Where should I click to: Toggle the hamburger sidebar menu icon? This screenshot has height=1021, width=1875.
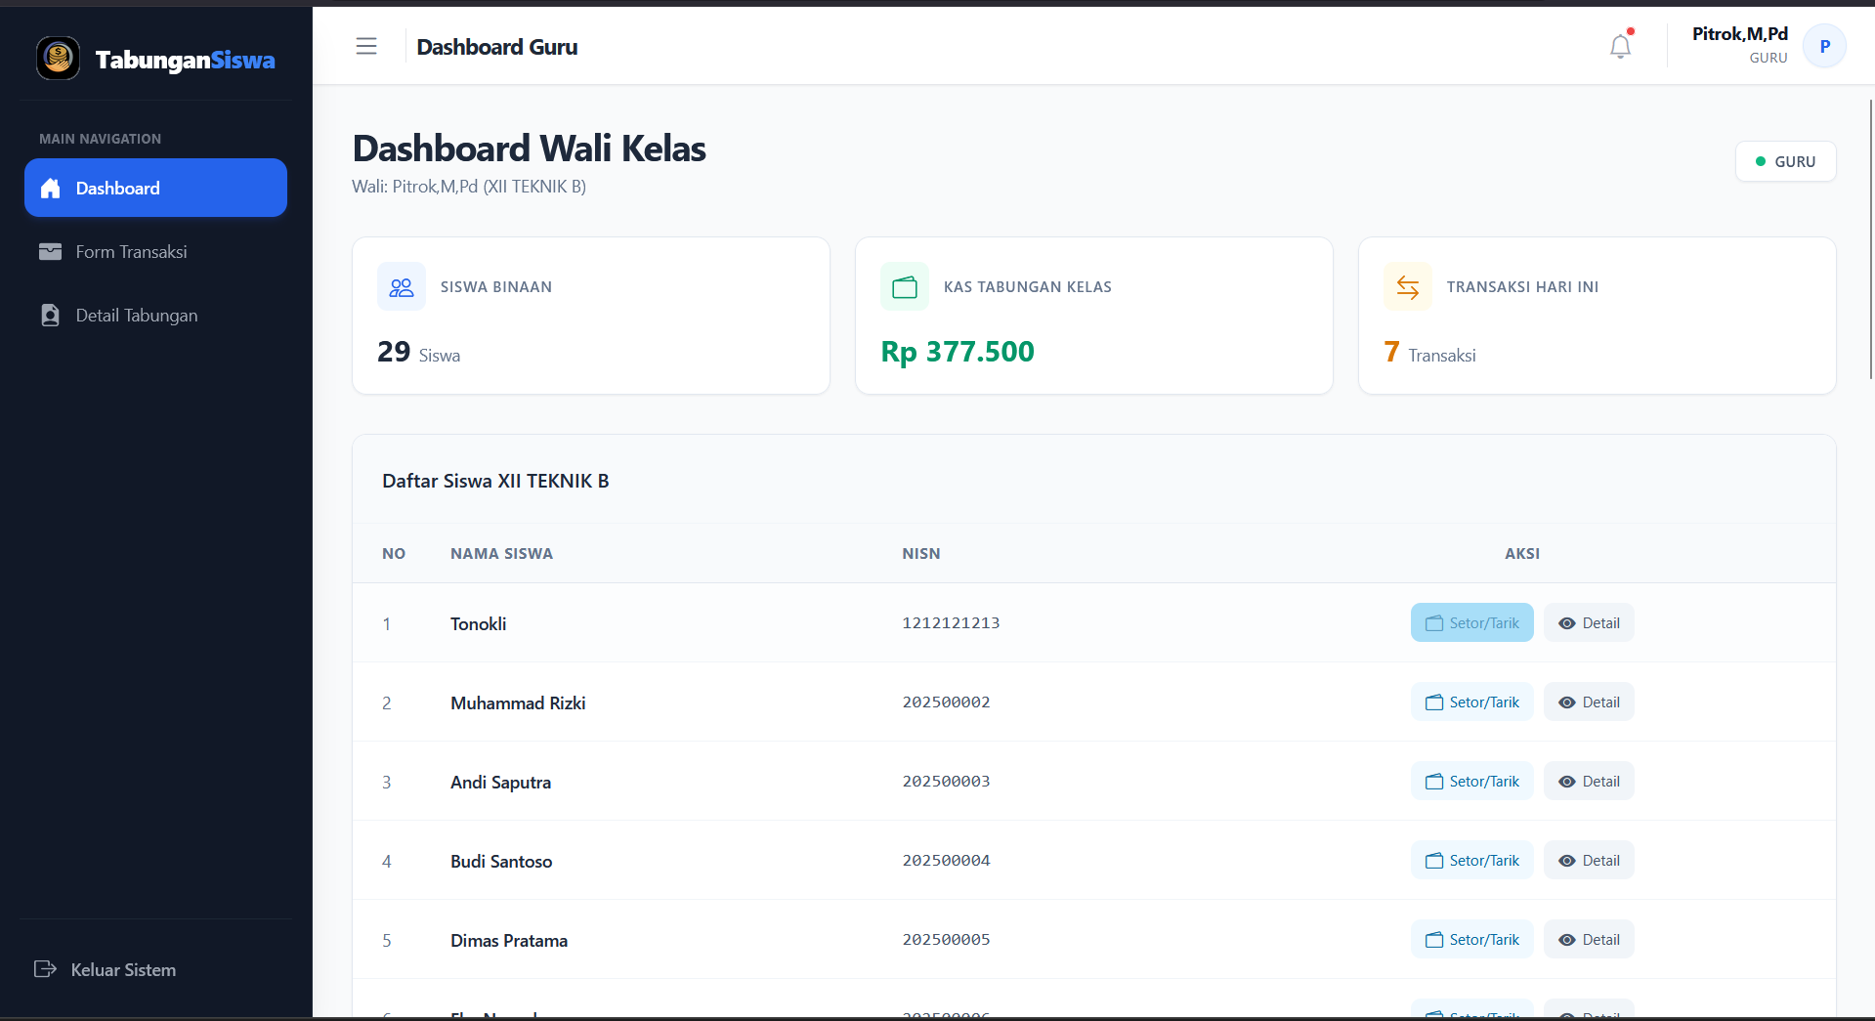[366, 46]
